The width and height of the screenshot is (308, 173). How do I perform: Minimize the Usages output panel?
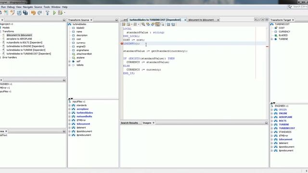click(266, 123)
